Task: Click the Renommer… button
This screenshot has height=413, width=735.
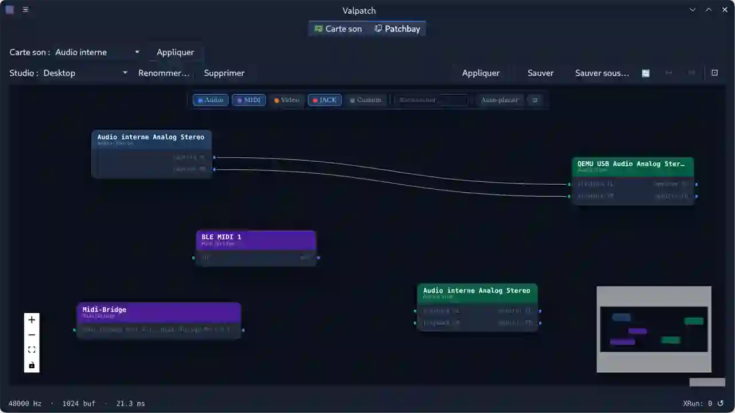Action: [x=164, y=73]
